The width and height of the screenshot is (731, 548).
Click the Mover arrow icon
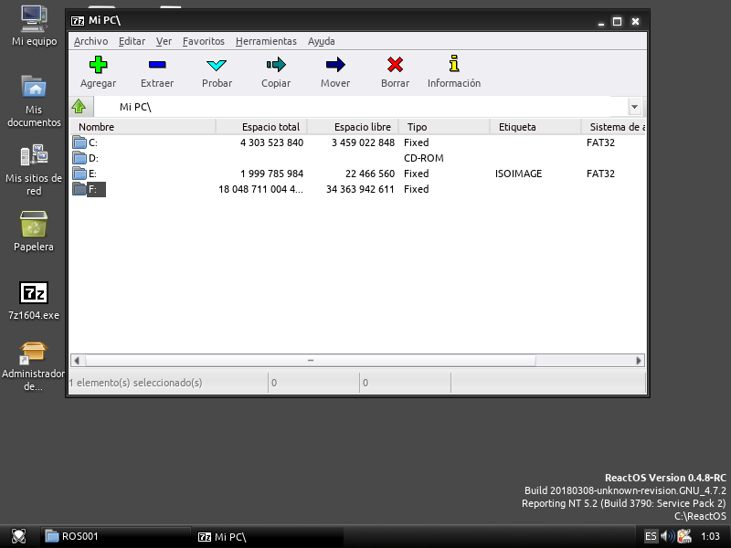[335, 65]
